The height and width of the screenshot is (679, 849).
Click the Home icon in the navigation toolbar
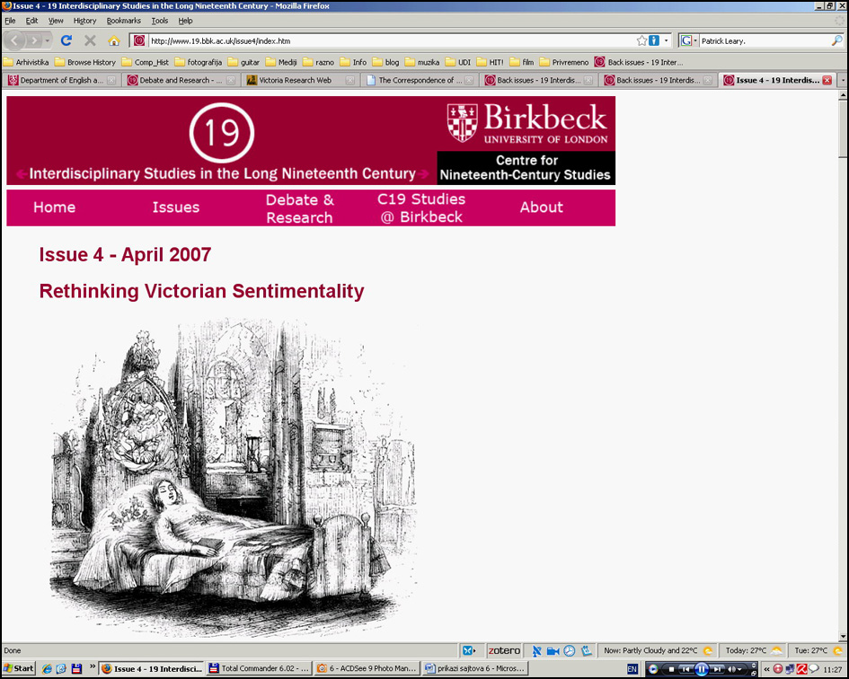point(114,40)
